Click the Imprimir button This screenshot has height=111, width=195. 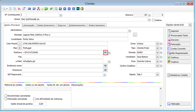coord(179,31)
